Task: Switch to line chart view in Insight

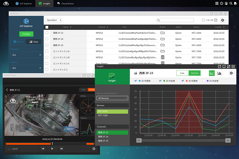Action: pos(212,73)
